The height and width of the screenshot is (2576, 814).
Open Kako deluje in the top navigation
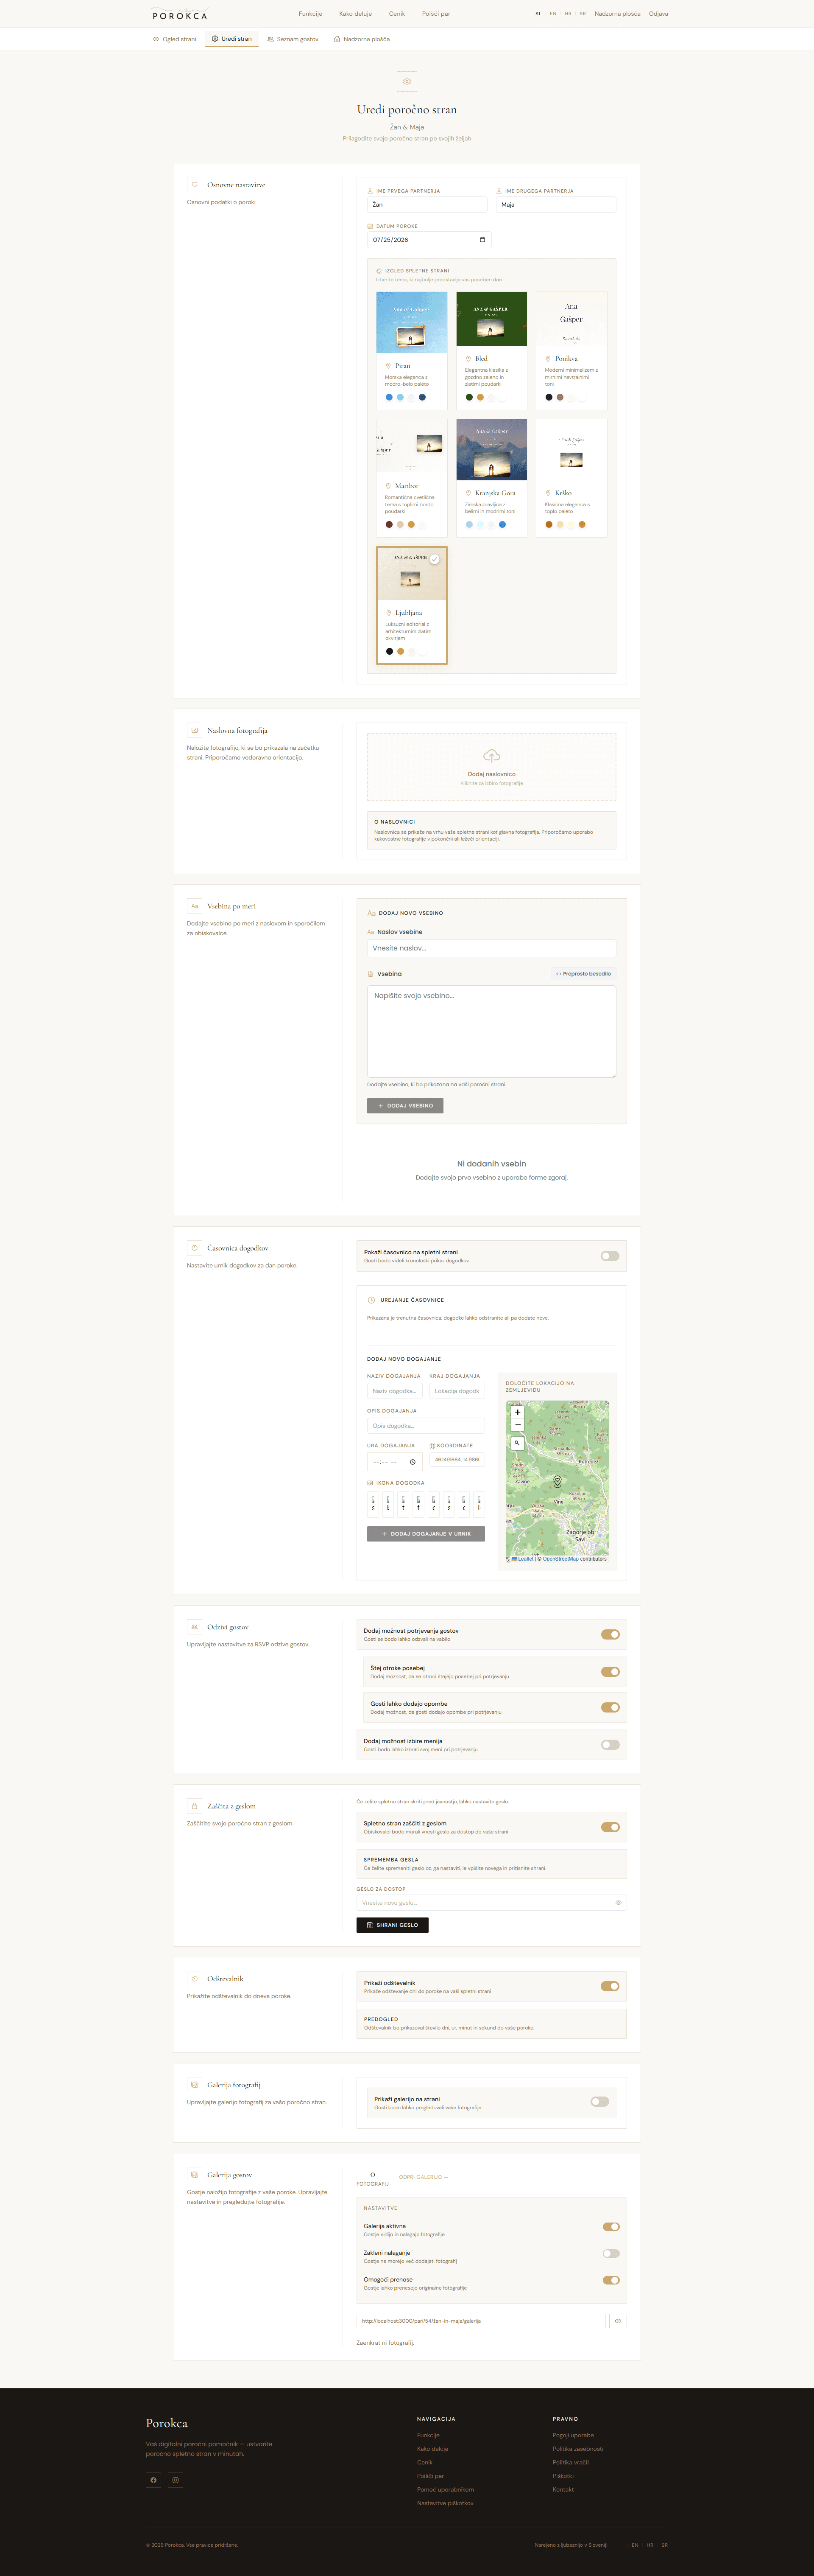(x=356, y=14)
